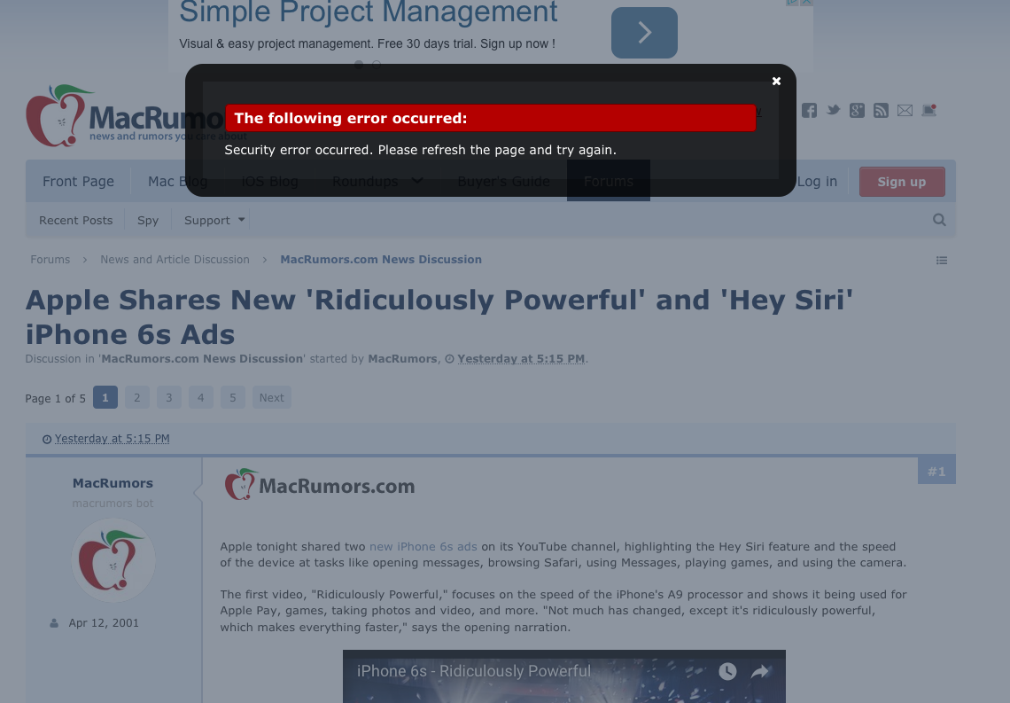This screenshot has width=1010, height=703.
Task: Click current page 1 button
Action: point(105,397)
